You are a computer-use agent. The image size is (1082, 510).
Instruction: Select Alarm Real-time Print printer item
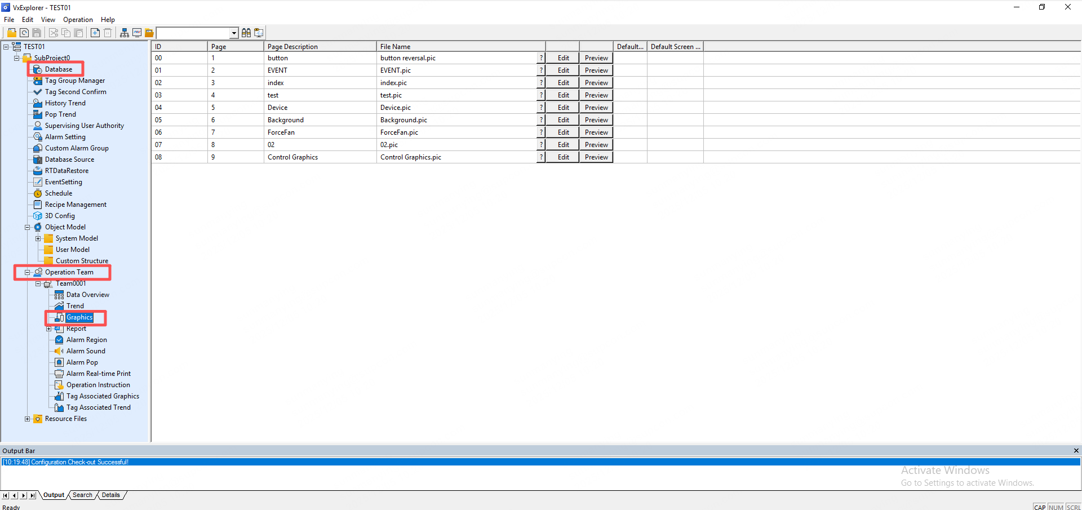(98, 374)
